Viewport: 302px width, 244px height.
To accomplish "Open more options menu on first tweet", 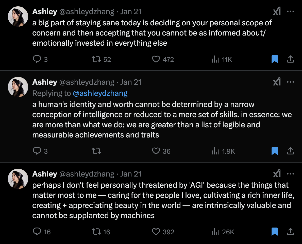I will pos(290,11).
